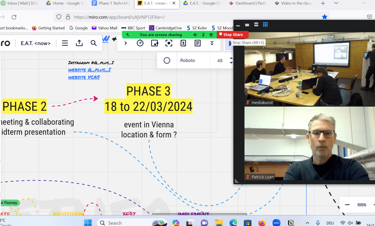The image size is (375, 226).
Task: Open the SZ Kufer bookmark
Action: pos(197,28)
